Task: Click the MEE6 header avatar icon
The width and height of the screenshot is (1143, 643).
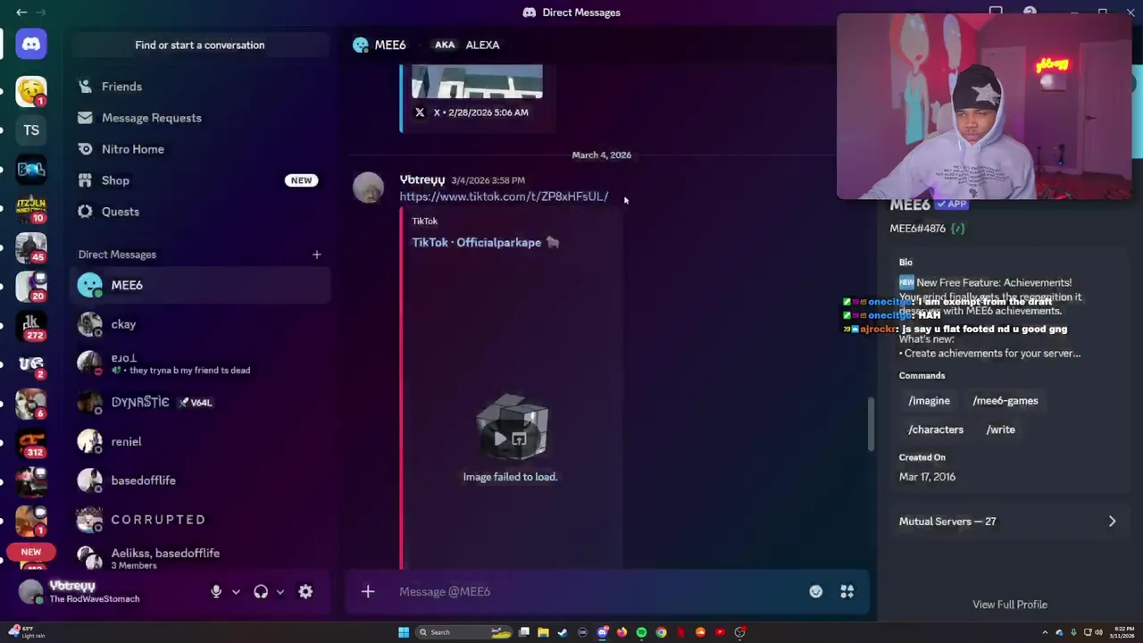Action: 361,45
